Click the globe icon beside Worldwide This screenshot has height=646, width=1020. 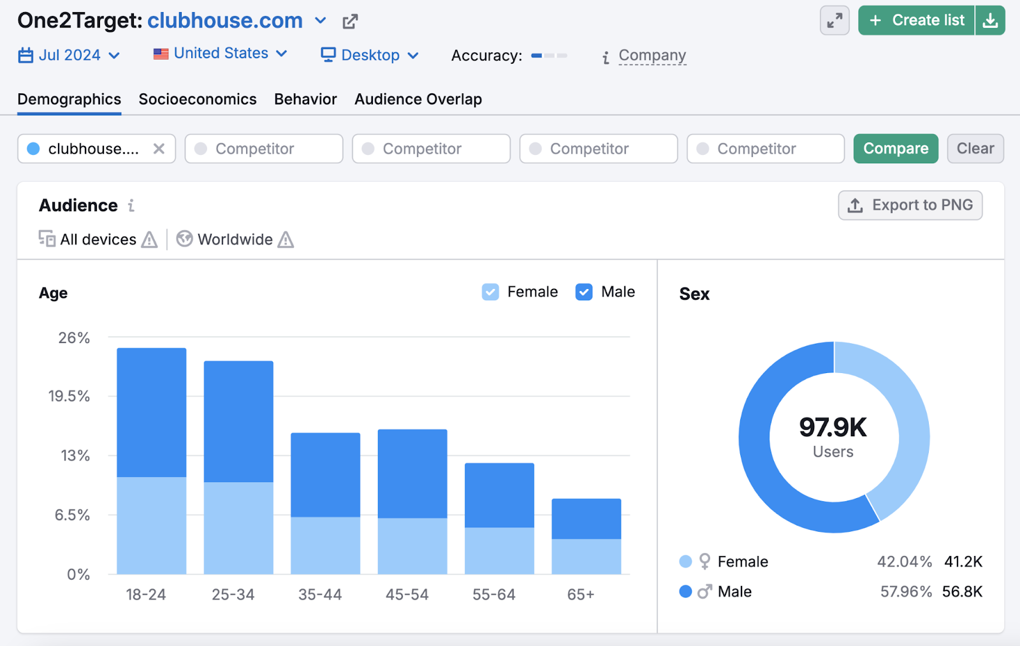(x=184, y=239)
